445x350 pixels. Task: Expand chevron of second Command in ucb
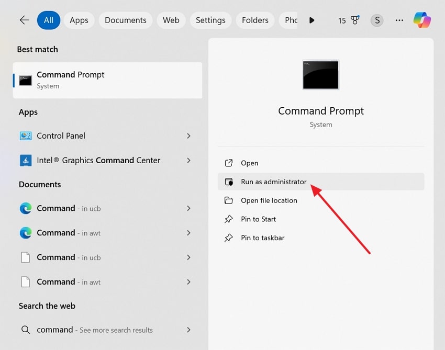[188, 257]
